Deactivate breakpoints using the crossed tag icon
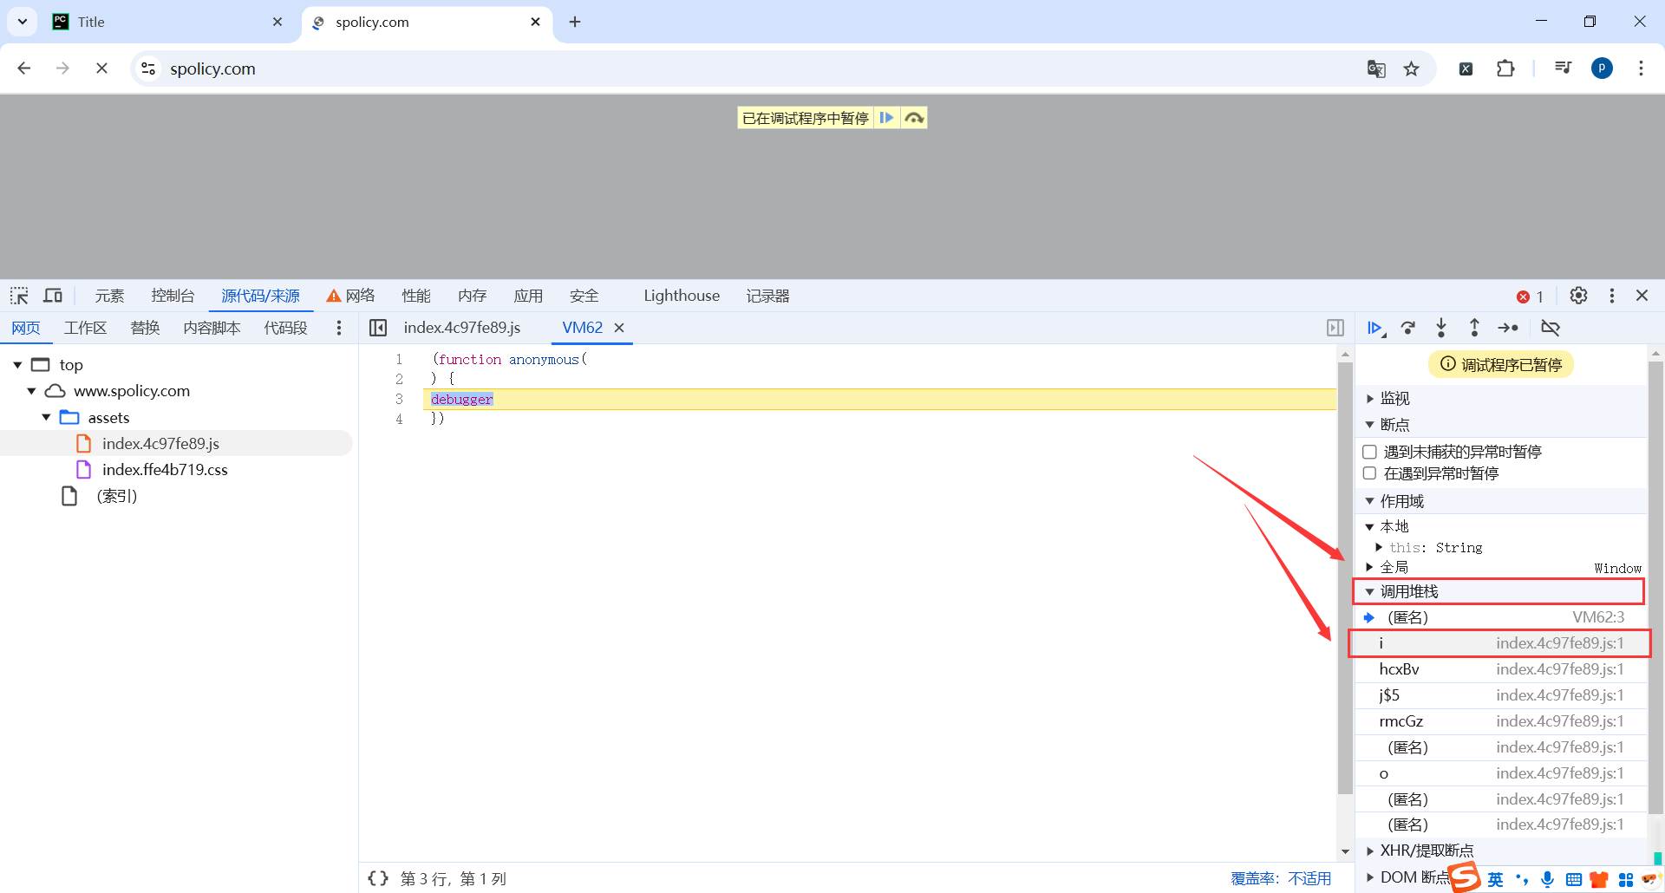The width and height of the screenshot is (1665, 893). coord(1551,328)
